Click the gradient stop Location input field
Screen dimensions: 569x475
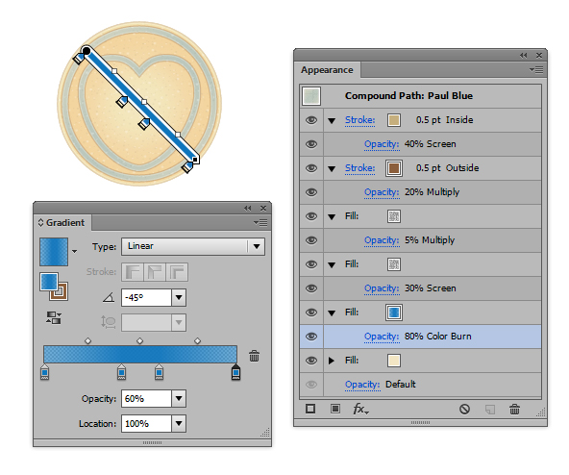[146, 423]
